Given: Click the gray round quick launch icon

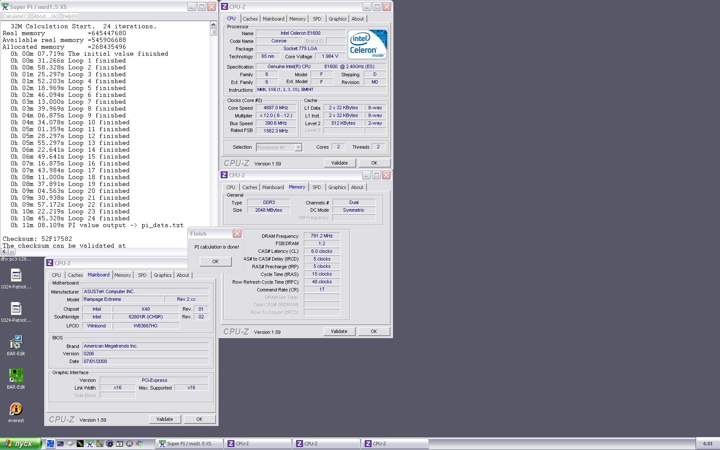Looking at the screenshot, I should pos(129,444).
